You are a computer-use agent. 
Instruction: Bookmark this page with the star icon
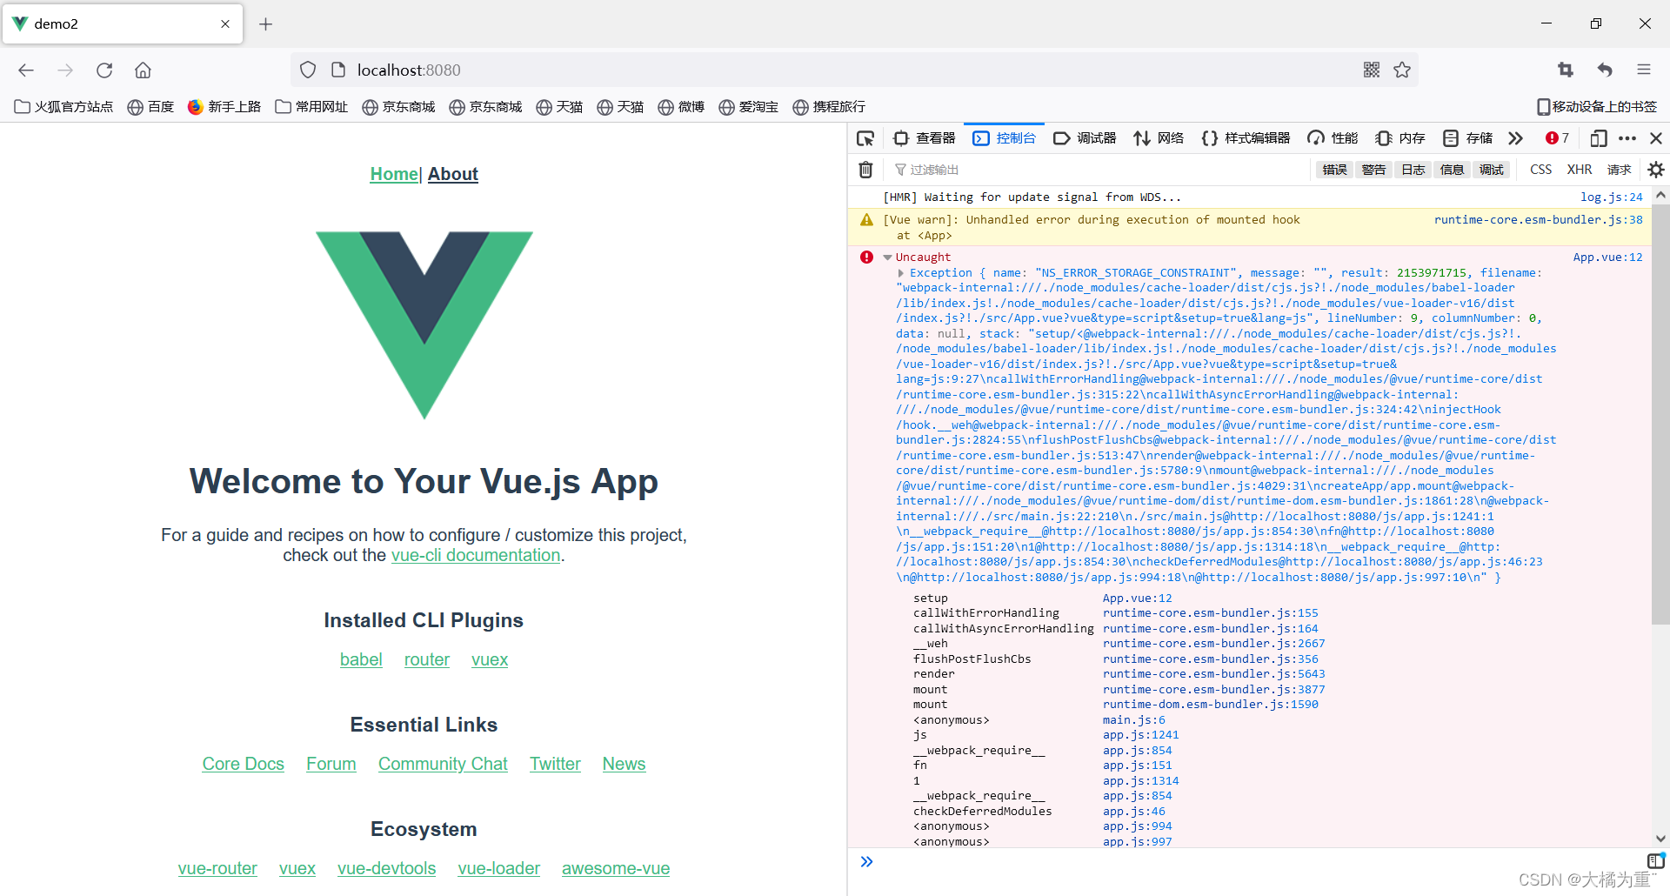point(1402,70)
